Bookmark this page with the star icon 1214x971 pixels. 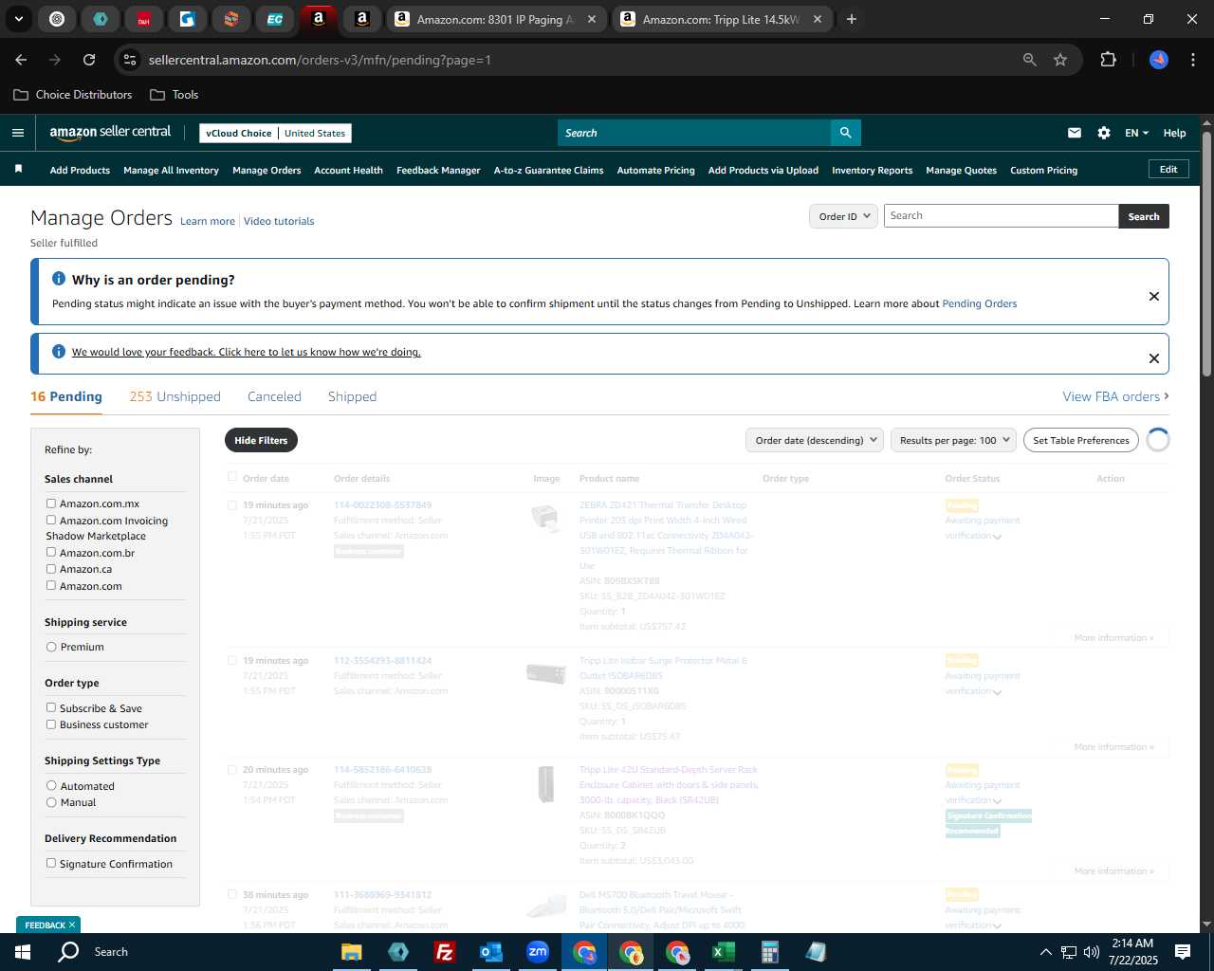point(1060,60)
